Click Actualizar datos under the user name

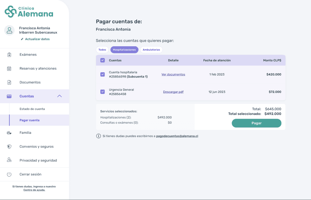(x=37, y=39)
